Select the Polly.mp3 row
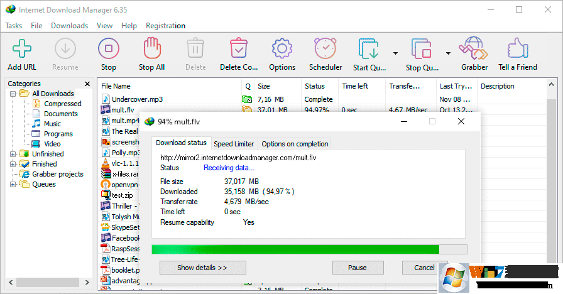 point(120,153)
